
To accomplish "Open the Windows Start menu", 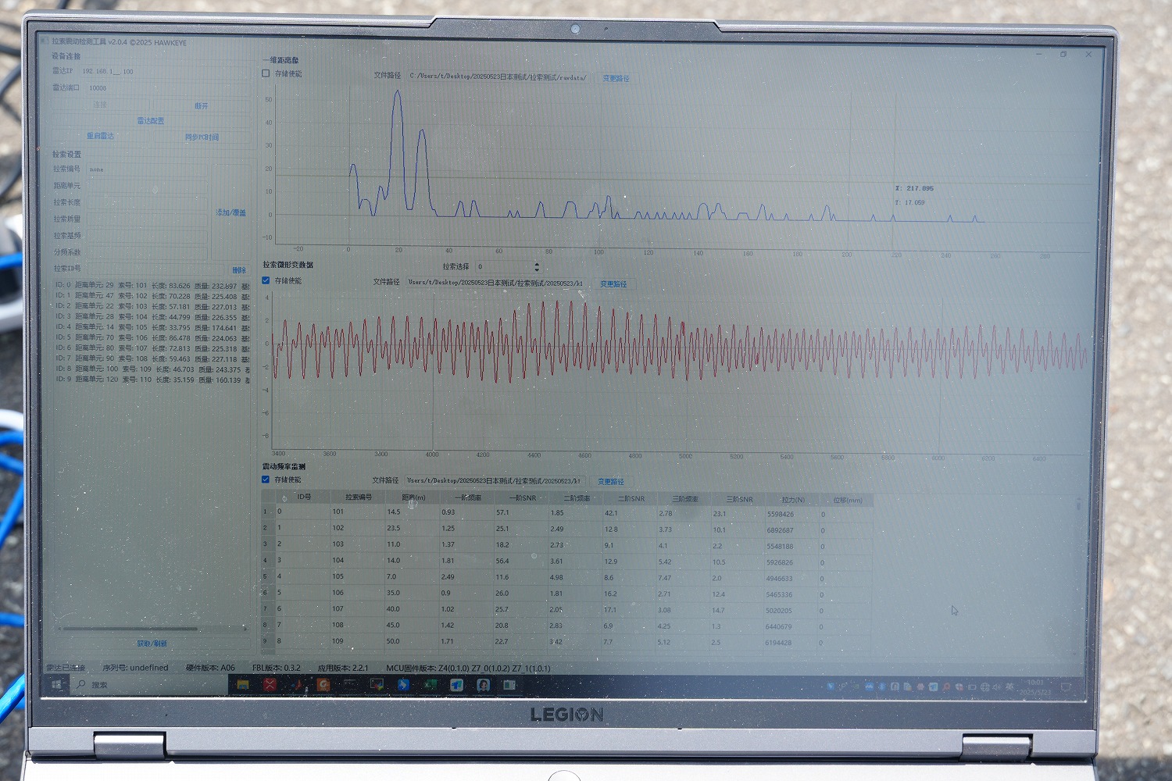I will pos(57,685).
